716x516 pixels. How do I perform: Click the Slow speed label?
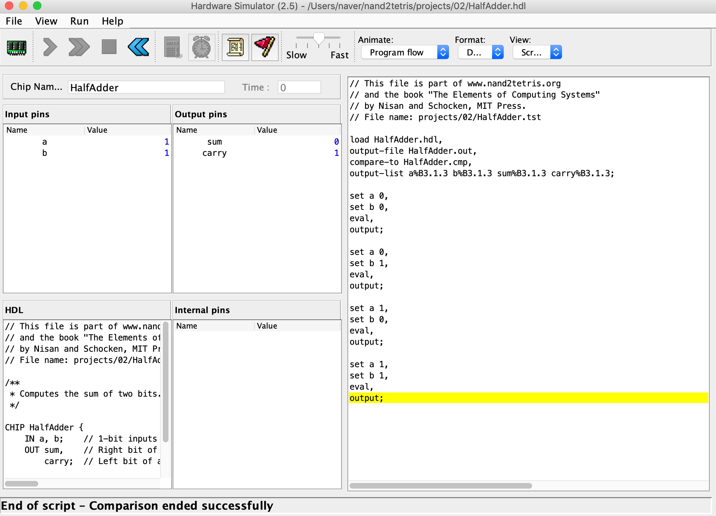pos(296,55)
